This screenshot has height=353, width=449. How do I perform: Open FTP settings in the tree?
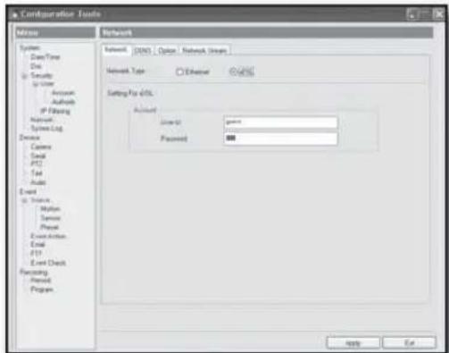coord(36,253)
